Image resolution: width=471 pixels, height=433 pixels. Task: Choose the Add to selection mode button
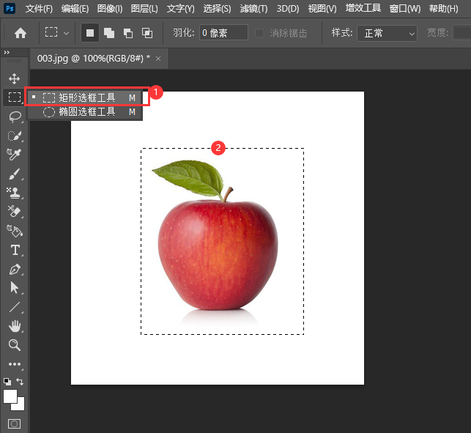tap(109, 33)
